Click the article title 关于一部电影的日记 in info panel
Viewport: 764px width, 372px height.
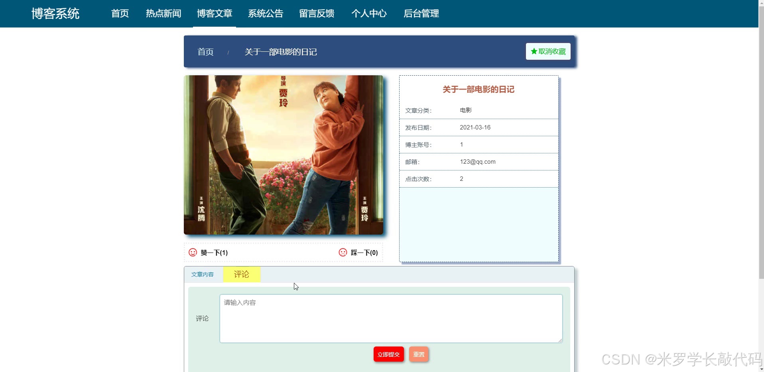(478, 90)
